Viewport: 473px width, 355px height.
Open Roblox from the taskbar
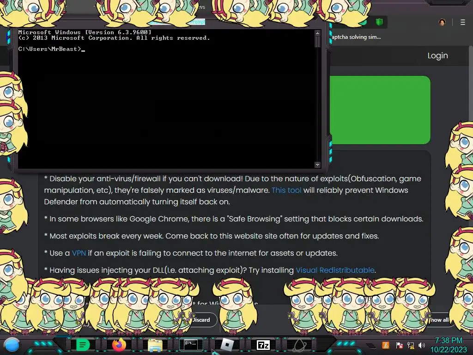coord(227,344)
